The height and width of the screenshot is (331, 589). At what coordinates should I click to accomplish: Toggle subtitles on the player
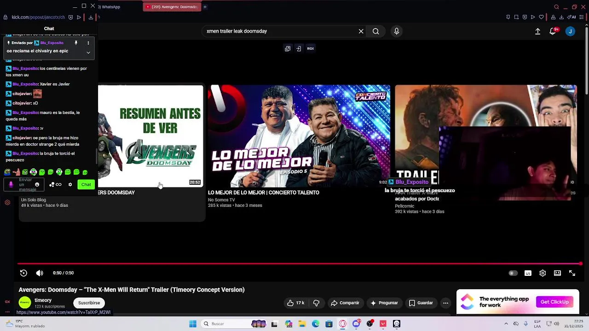(528, 273)
